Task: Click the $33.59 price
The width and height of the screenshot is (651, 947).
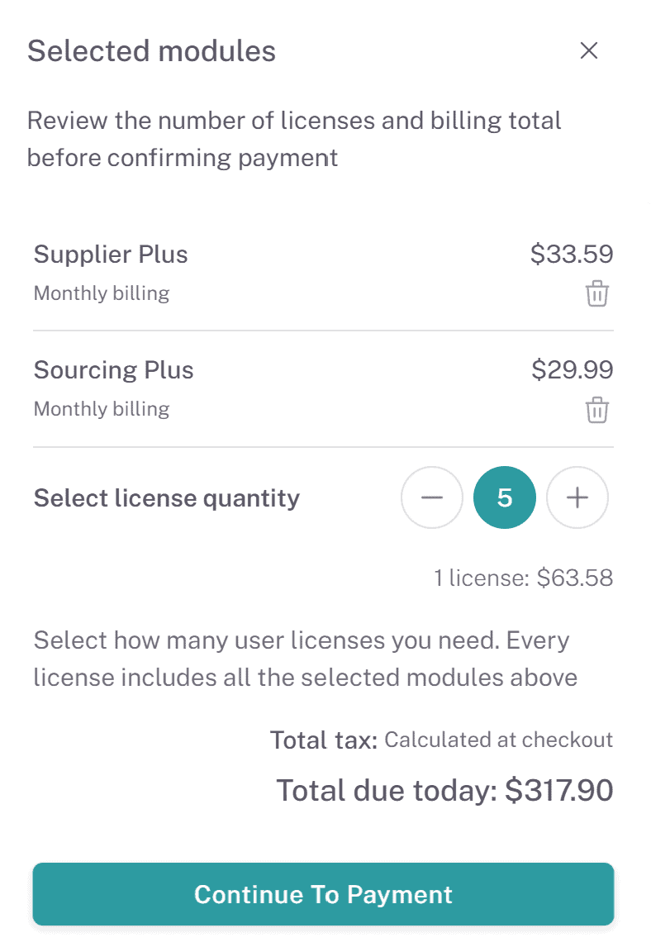Action: 572,254
